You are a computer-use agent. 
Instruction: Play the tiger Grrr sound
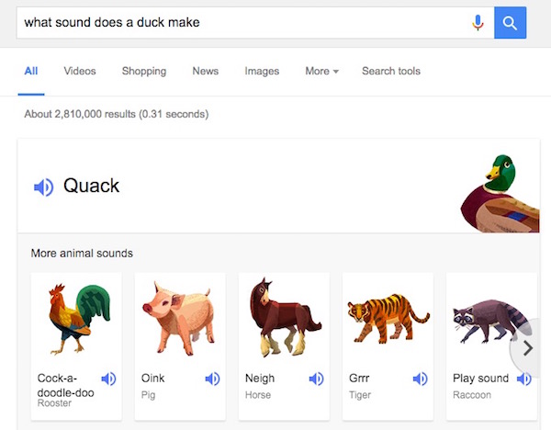420,379
